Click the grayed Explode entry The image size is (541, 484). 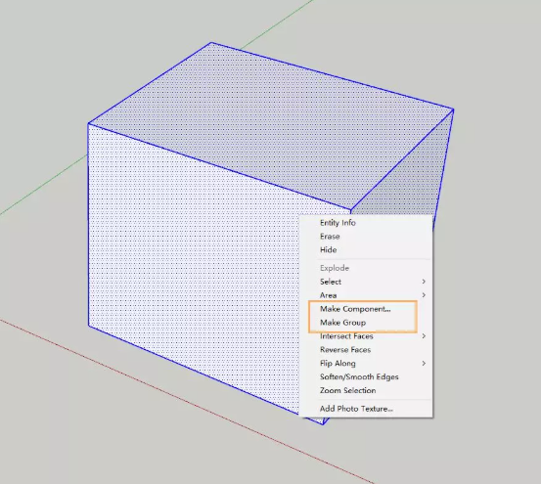click(366, 268)
